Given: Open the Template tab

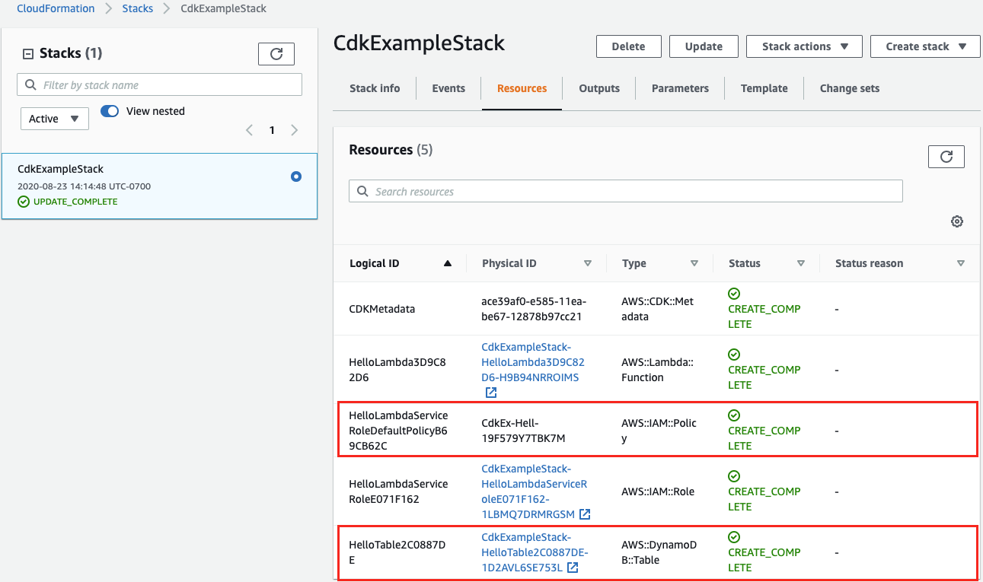Looking at the screenshot, I should (764, 88).
